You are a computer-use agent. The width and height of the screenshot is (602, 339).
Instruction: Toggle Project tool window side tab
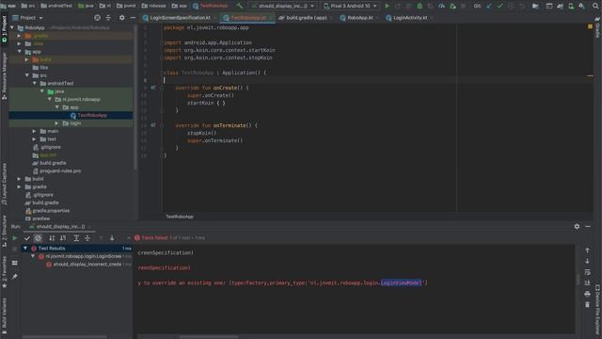tap(4, 29)
